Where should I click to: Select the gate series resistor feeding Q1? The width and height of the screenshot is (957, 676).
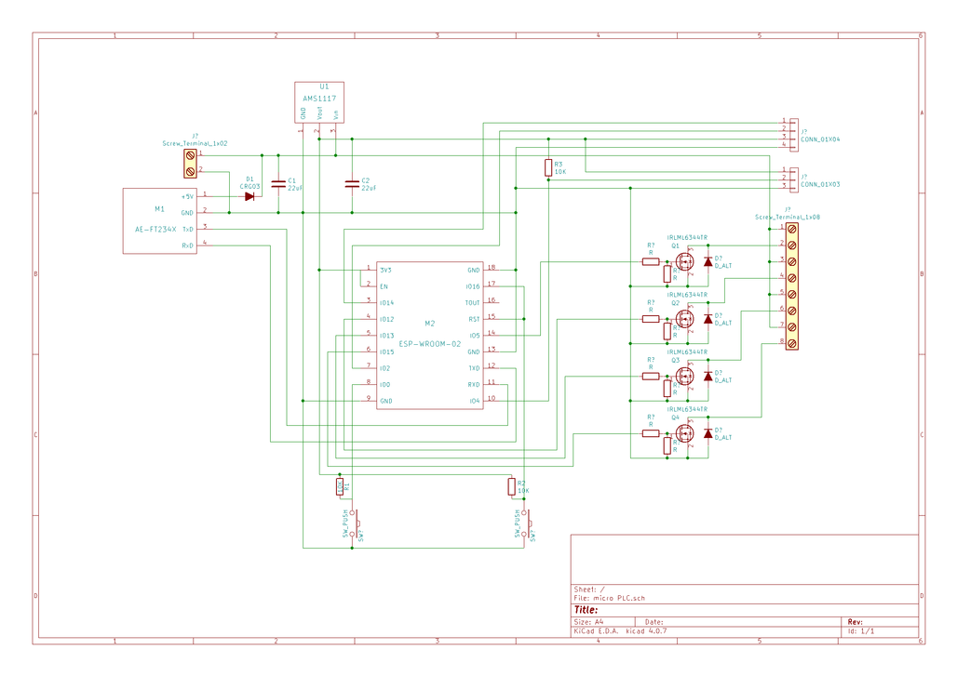651,262
